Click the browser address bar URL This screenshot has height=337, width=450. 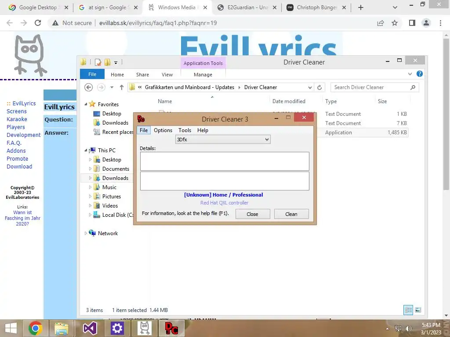158,23
